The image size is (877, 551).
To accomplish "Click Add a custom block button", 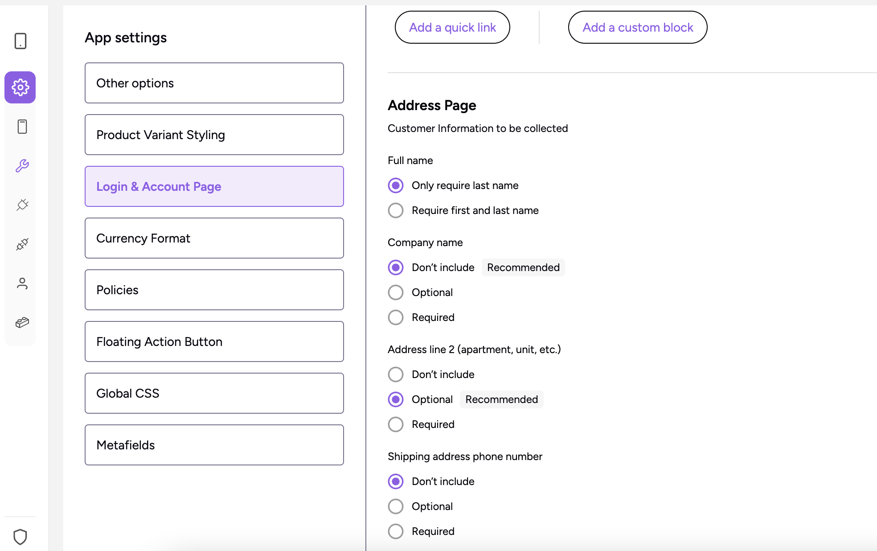I will [637, 27].
